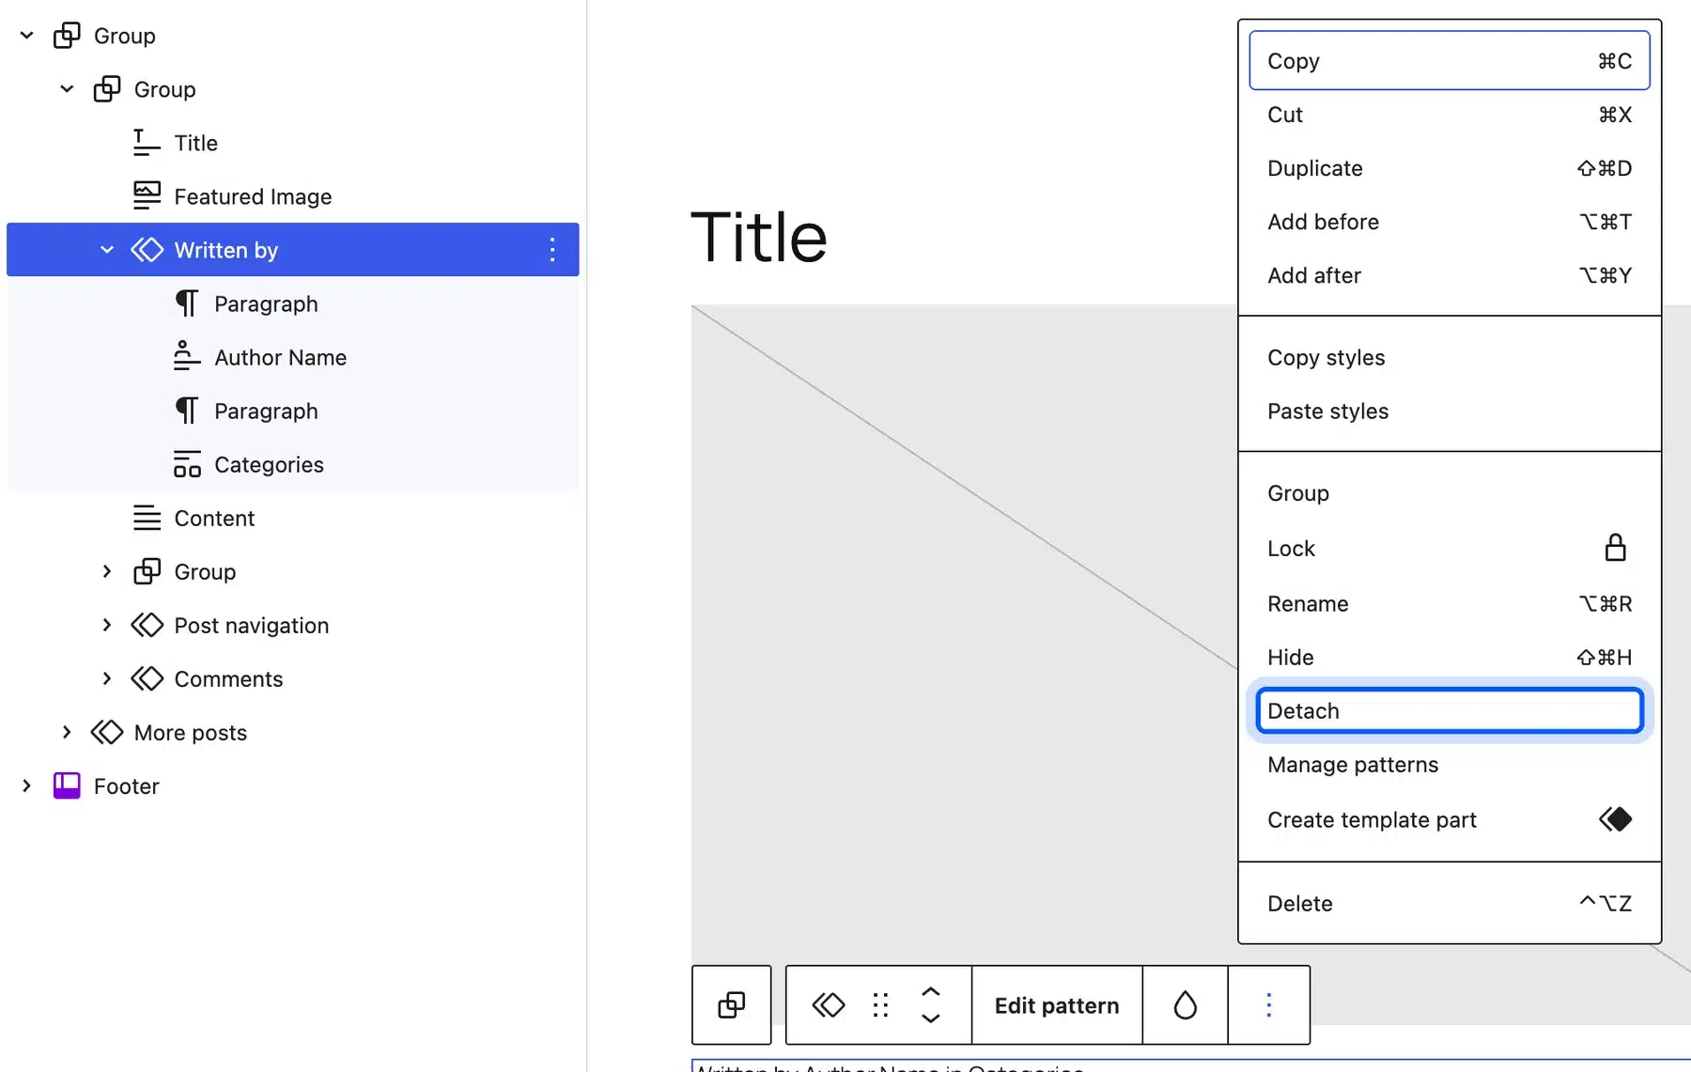
Task: Collapse the Written by pattern chevron
Action: click(107, 250)
